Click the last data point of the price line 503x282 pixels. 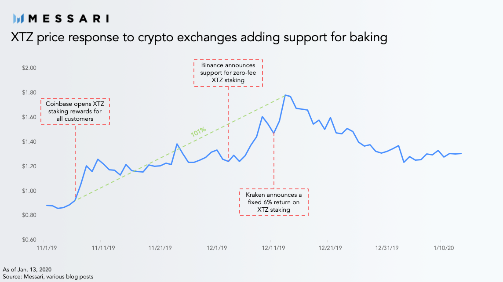click(461, 153)
